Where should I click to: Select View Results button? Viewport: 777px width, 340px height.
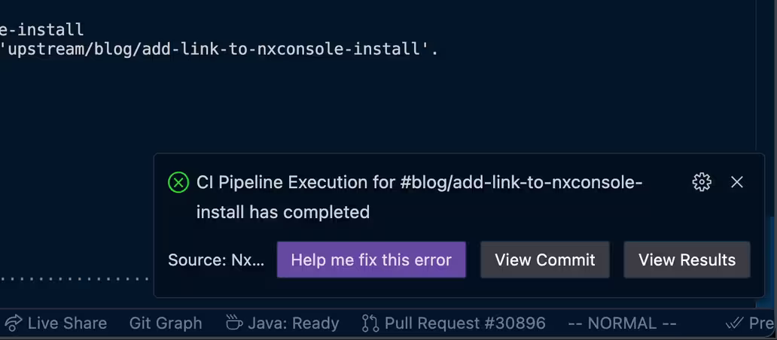pos(687,260)
